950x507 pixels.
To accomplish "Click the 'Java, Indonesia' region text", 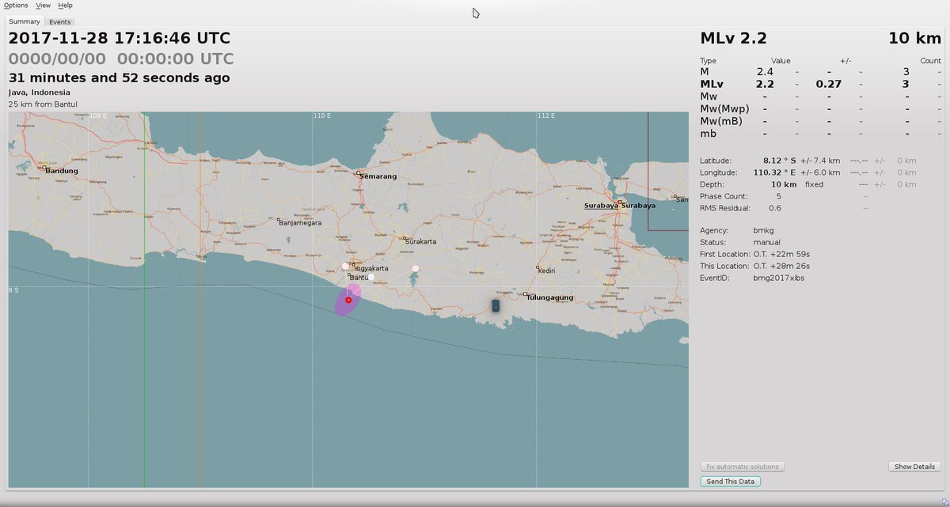I will [x=40, y=93].
